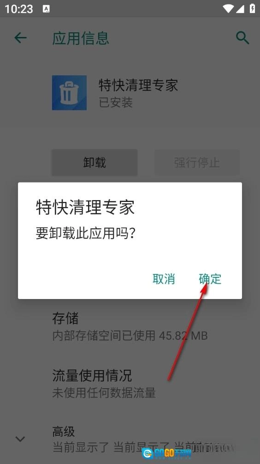Tap the GOGO watermark logo
This screenshot has height=464, width=260.
click(x=167, y=453)
